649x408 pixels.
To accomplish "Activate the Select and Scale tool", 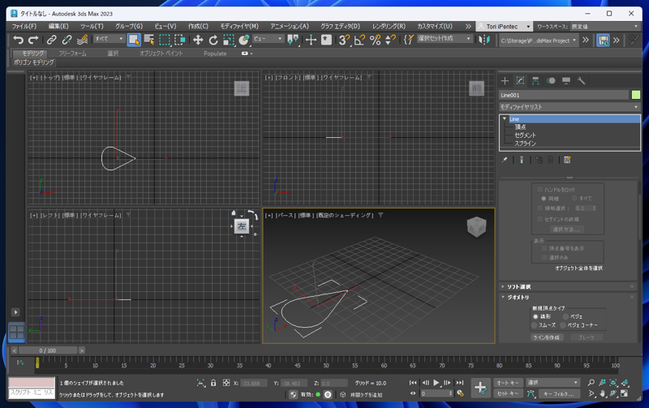I will [x=229, y=40].
